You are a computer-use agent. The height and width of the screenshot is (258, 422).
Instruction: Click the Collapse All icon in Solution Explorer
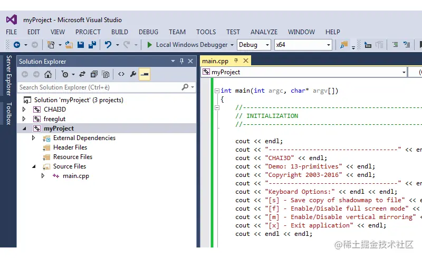94,74
